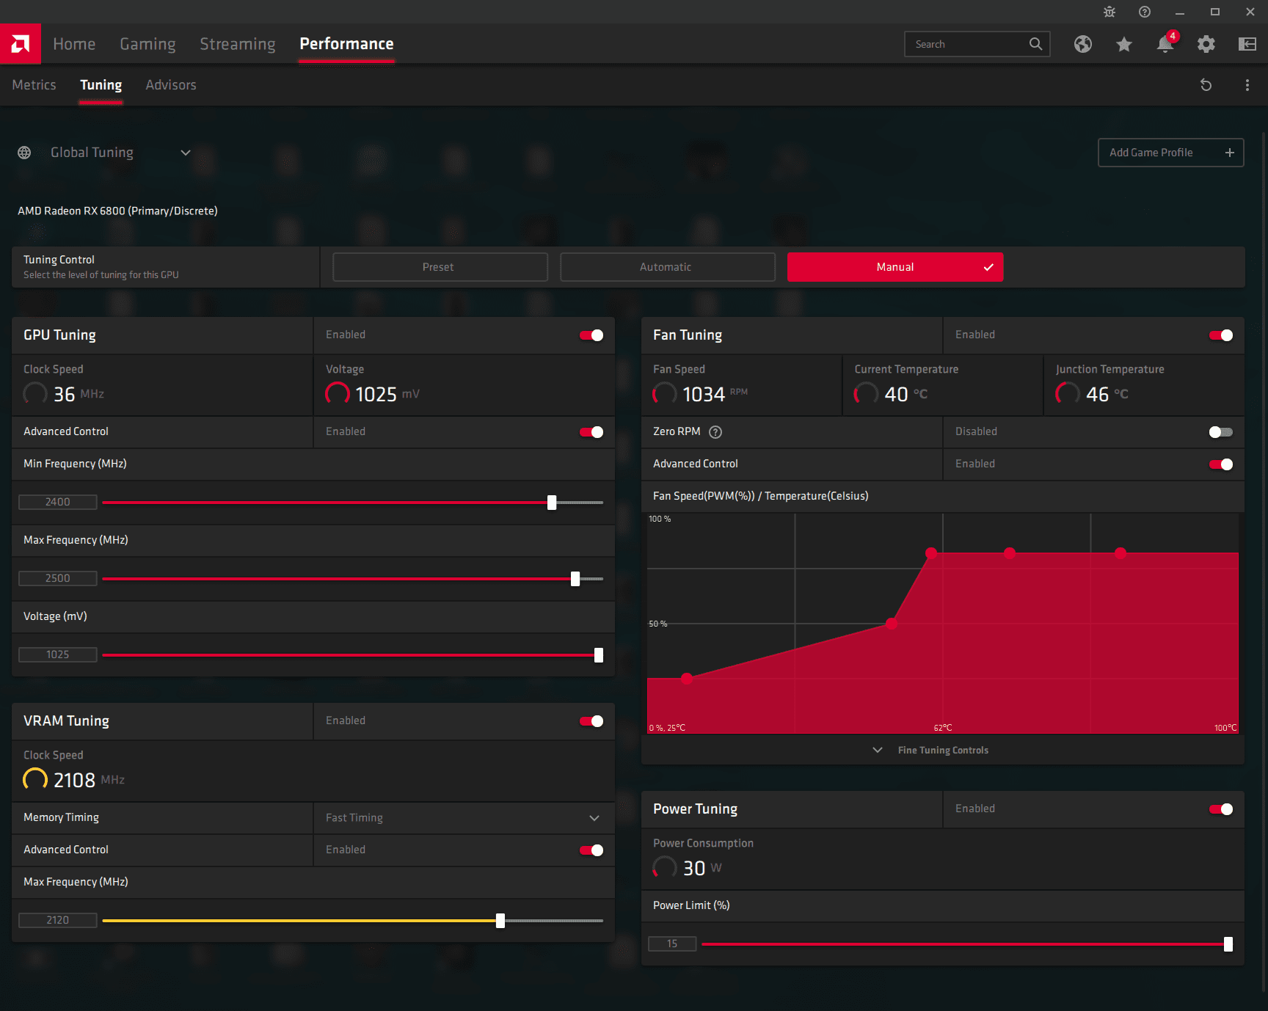Click GPU Max Frequency slider handle
The height and width of the screenshot is (1011, 1268).
pyautogui.click(x=575, y=579)
